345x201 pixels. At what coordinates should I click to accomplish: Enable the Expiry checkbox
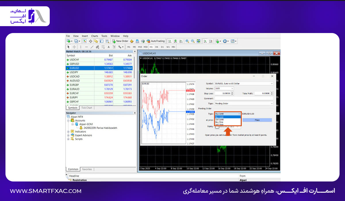point(217,126)
